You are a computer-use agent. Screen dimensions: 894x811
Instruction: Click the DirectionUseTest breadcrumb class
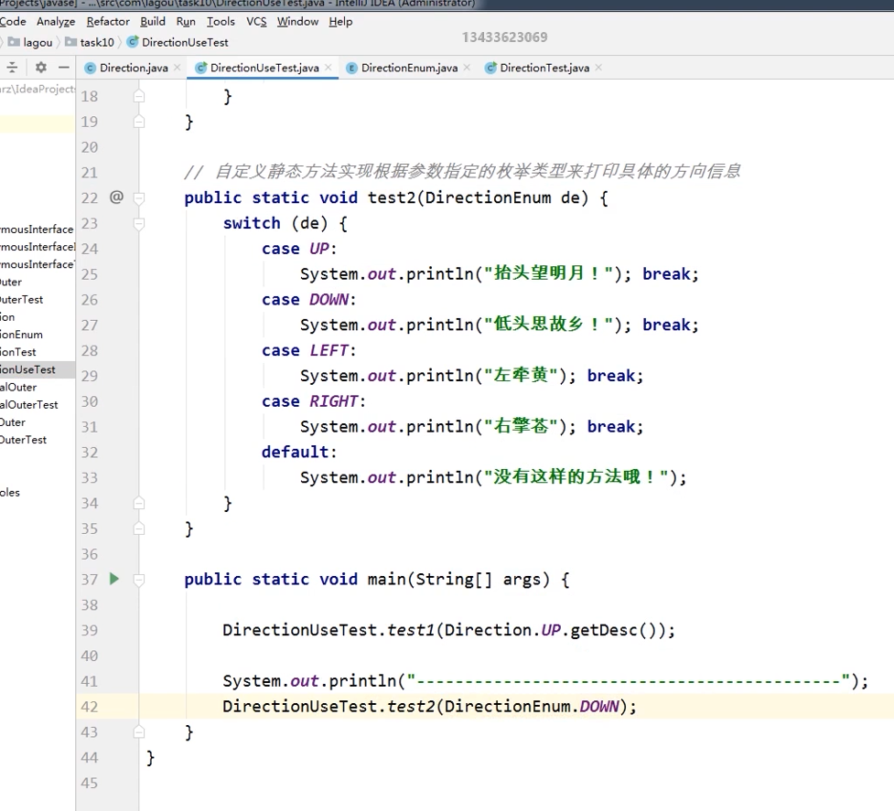pos(178,42)
